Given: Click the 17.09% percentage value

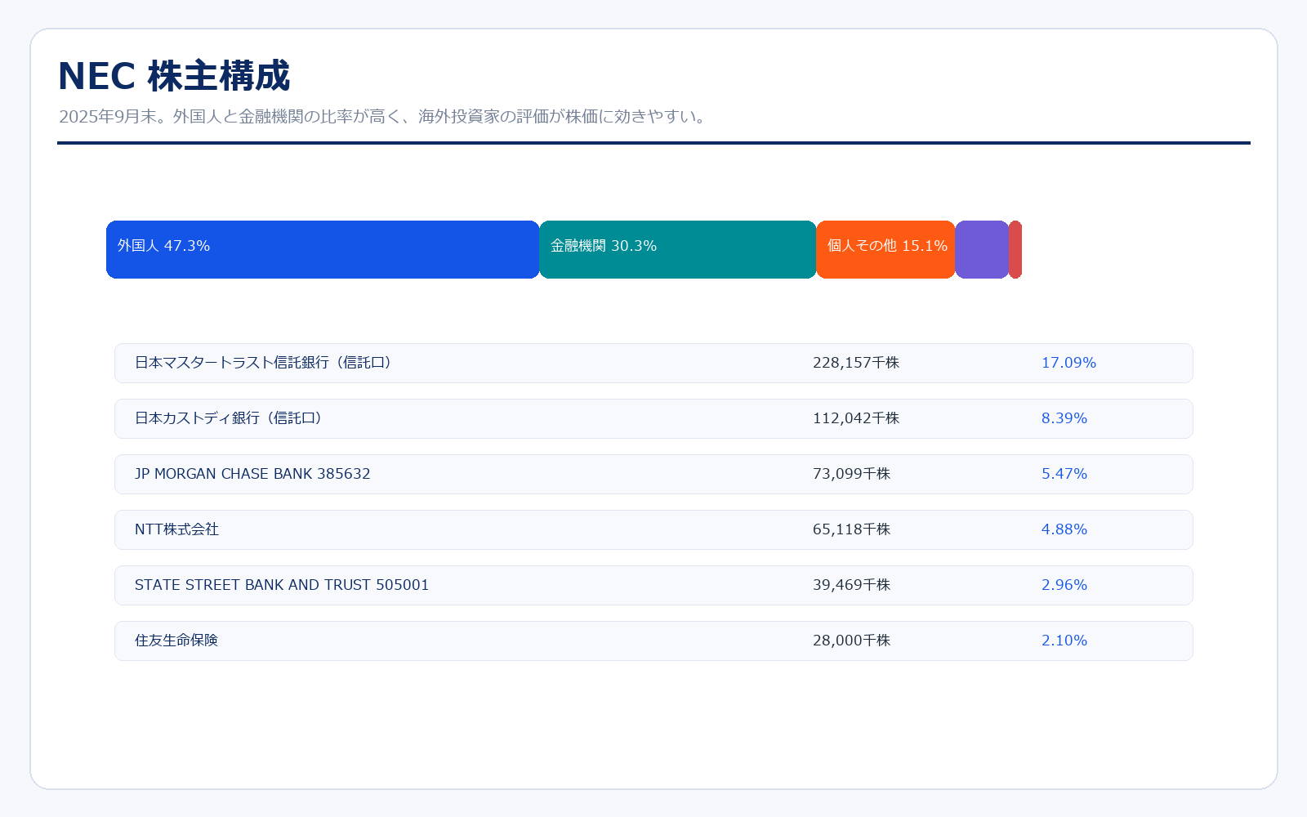Looking at the screenshot, I should pos(1068,363).
